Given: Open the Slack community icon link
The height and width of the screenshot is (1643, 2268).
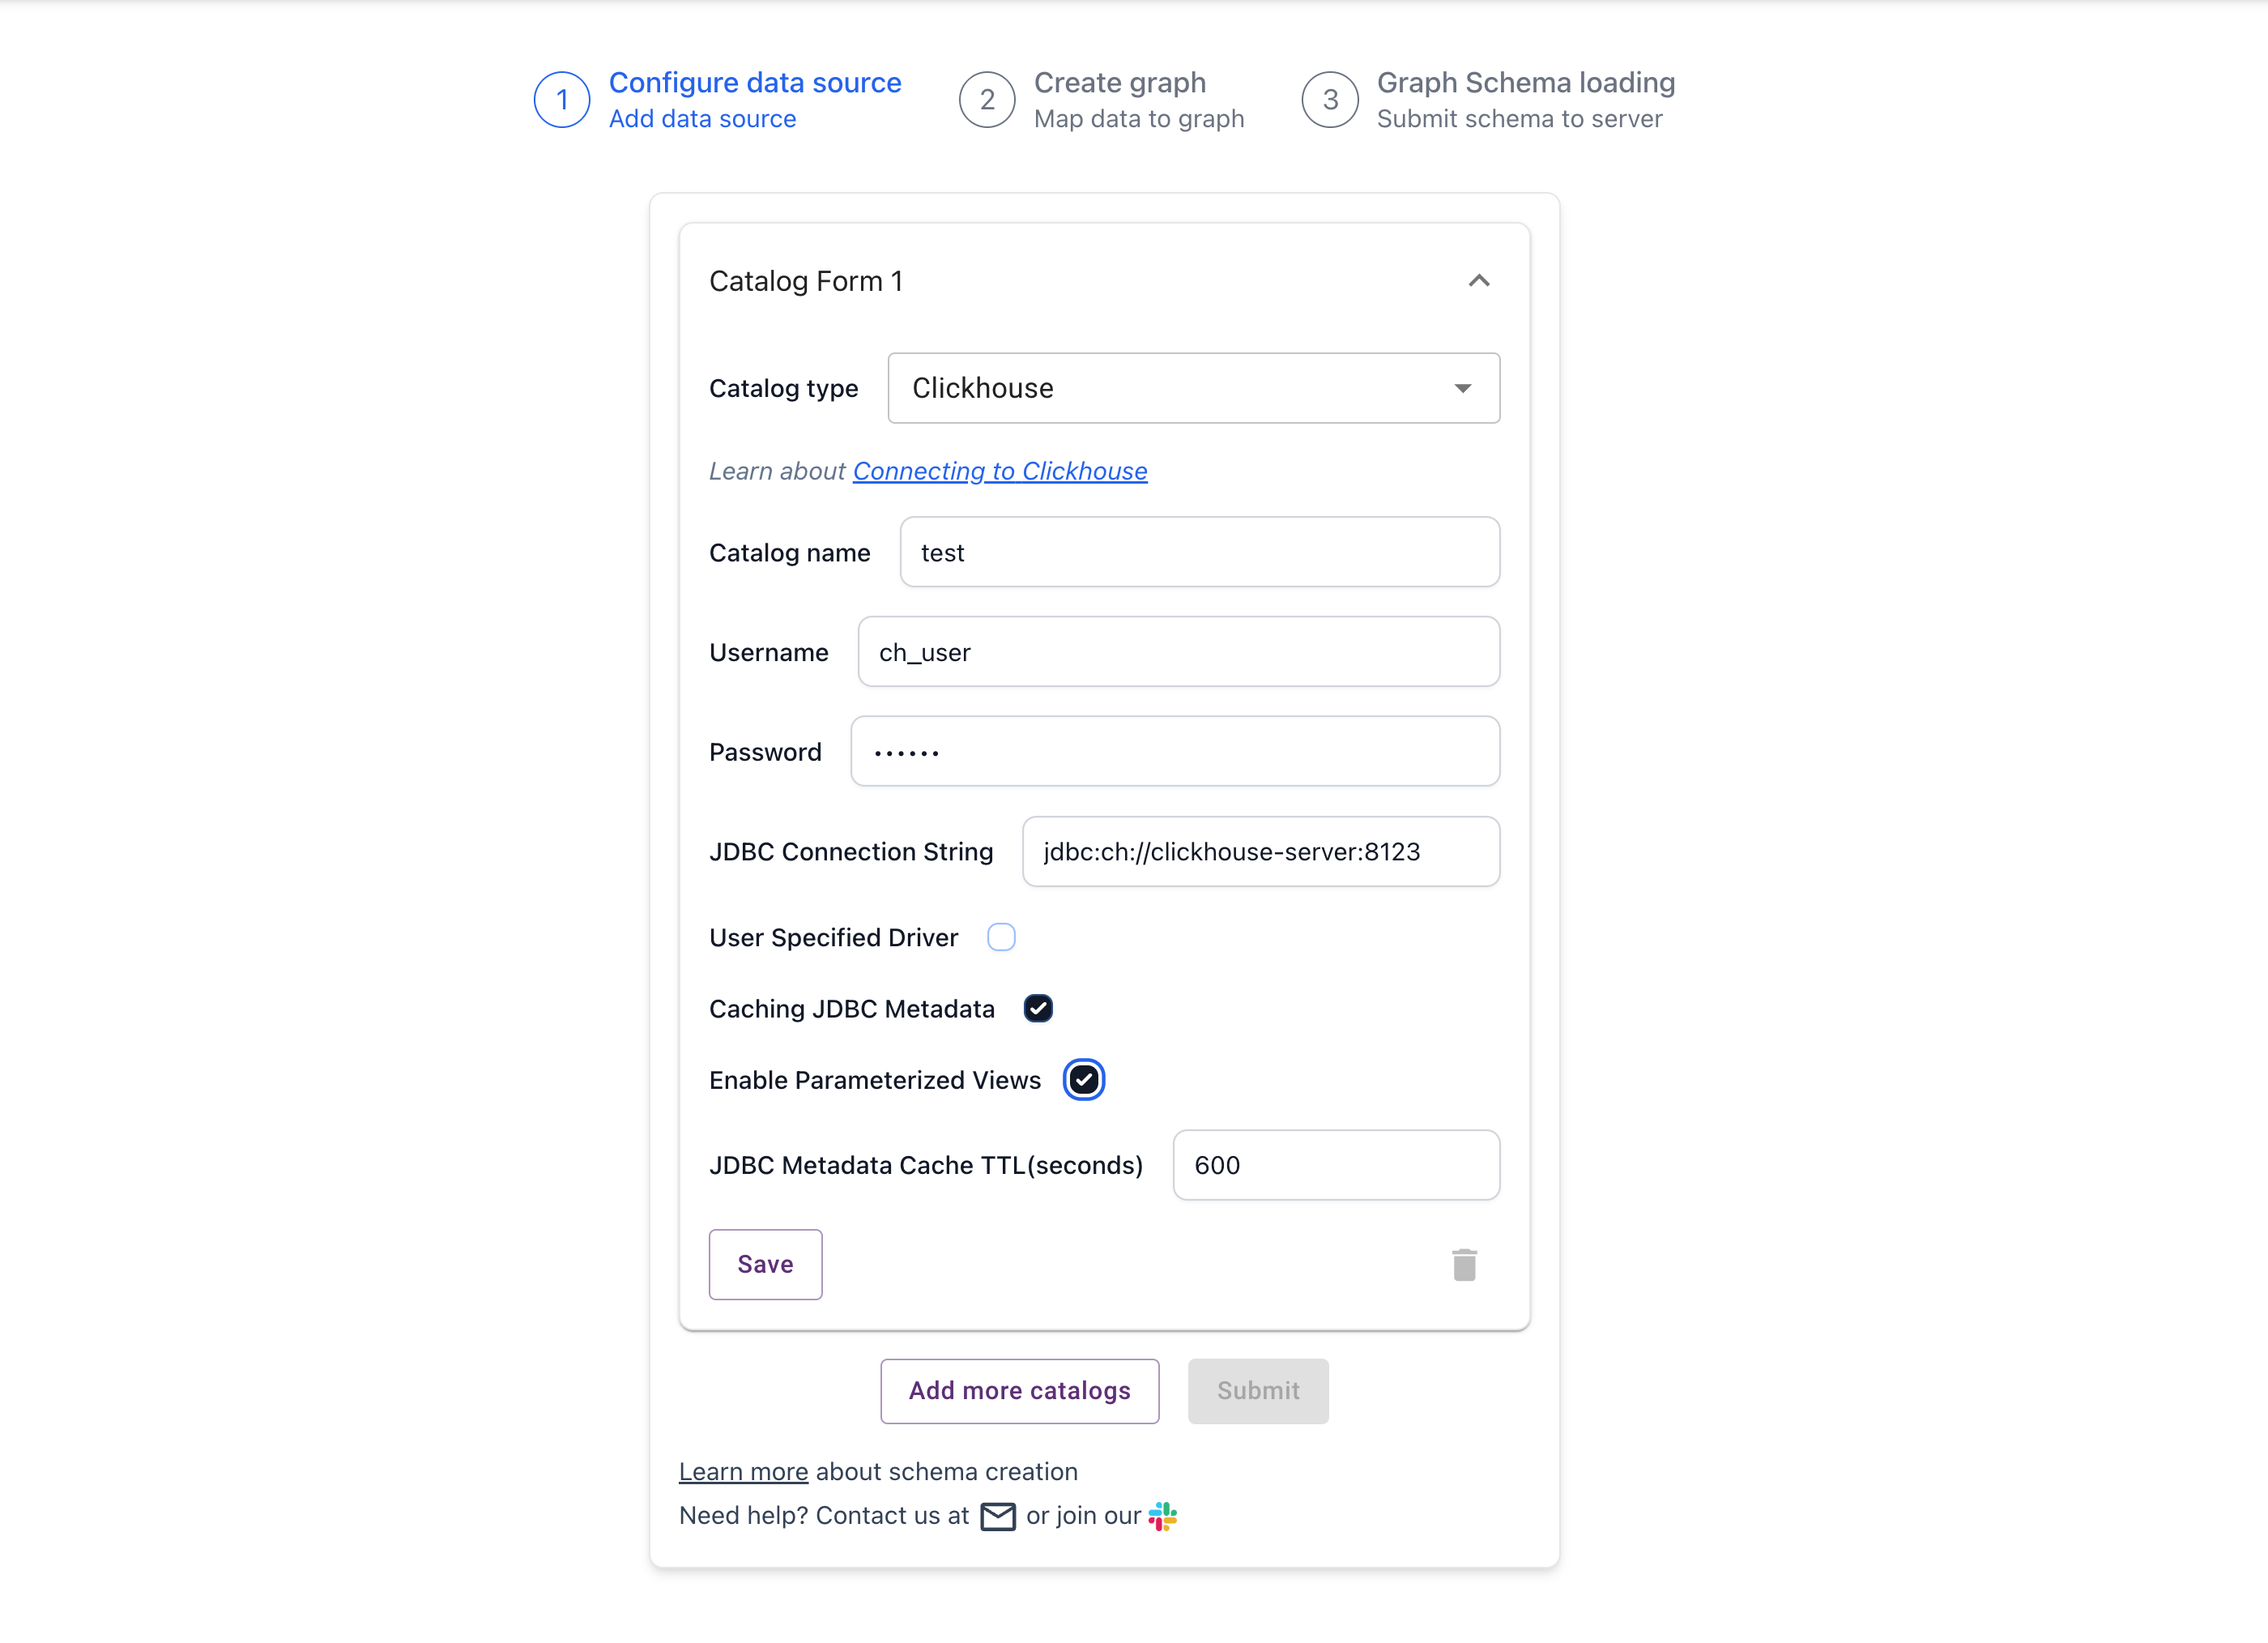Looking at the screenshot, I should pos(1162,1516).
